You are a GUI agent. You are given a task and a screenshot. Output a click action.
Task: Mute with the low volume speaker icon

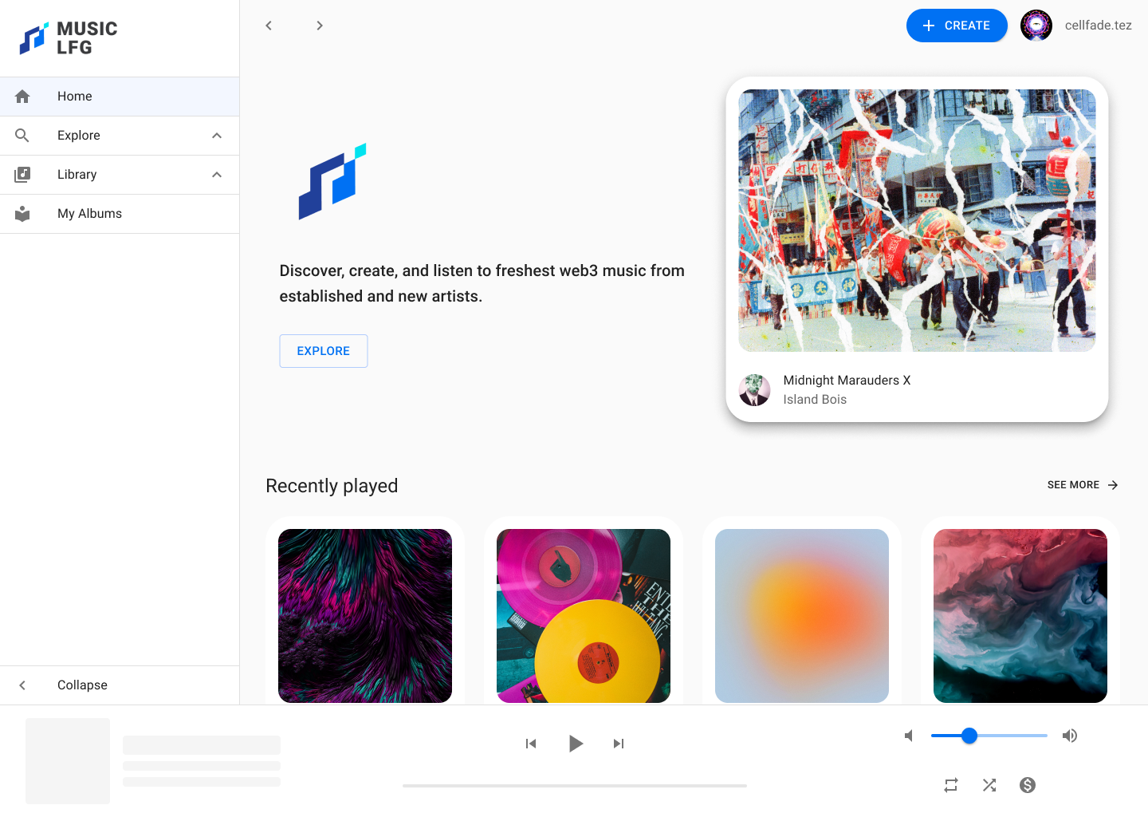pos(909,736)
